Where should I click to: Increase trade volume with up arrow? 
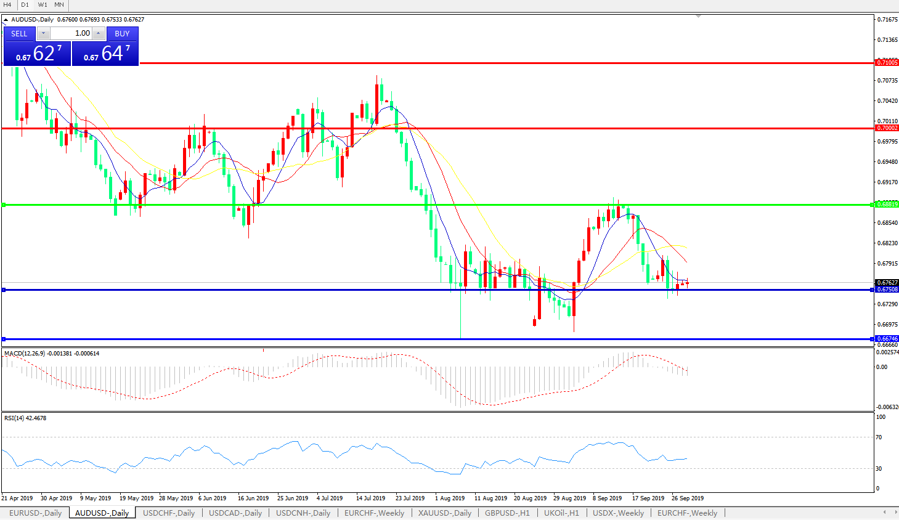[x=99, y=33]
